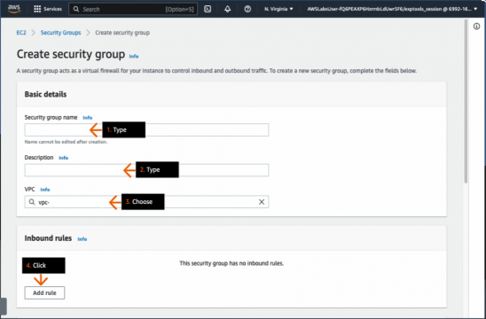This screenshot has width=486, height=319.
Task: Click the AWS logo home icon
Action: [x=14, y=9]
